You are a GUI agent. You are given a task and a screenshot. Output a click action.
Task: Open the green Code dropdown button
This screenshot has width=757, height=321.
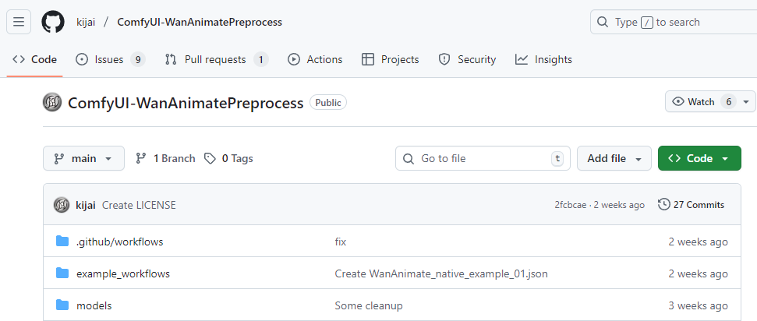(x=699, y=158)
